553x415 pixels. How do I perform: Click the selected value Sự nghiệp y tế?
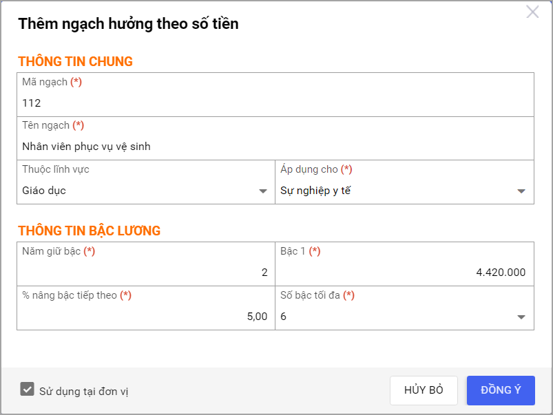[x=315, y=191]
